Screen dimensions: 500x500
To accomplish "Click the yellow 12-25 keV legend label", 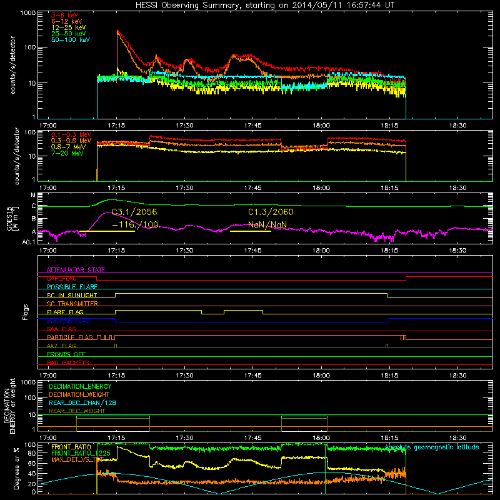I will (x=69, y=27).
